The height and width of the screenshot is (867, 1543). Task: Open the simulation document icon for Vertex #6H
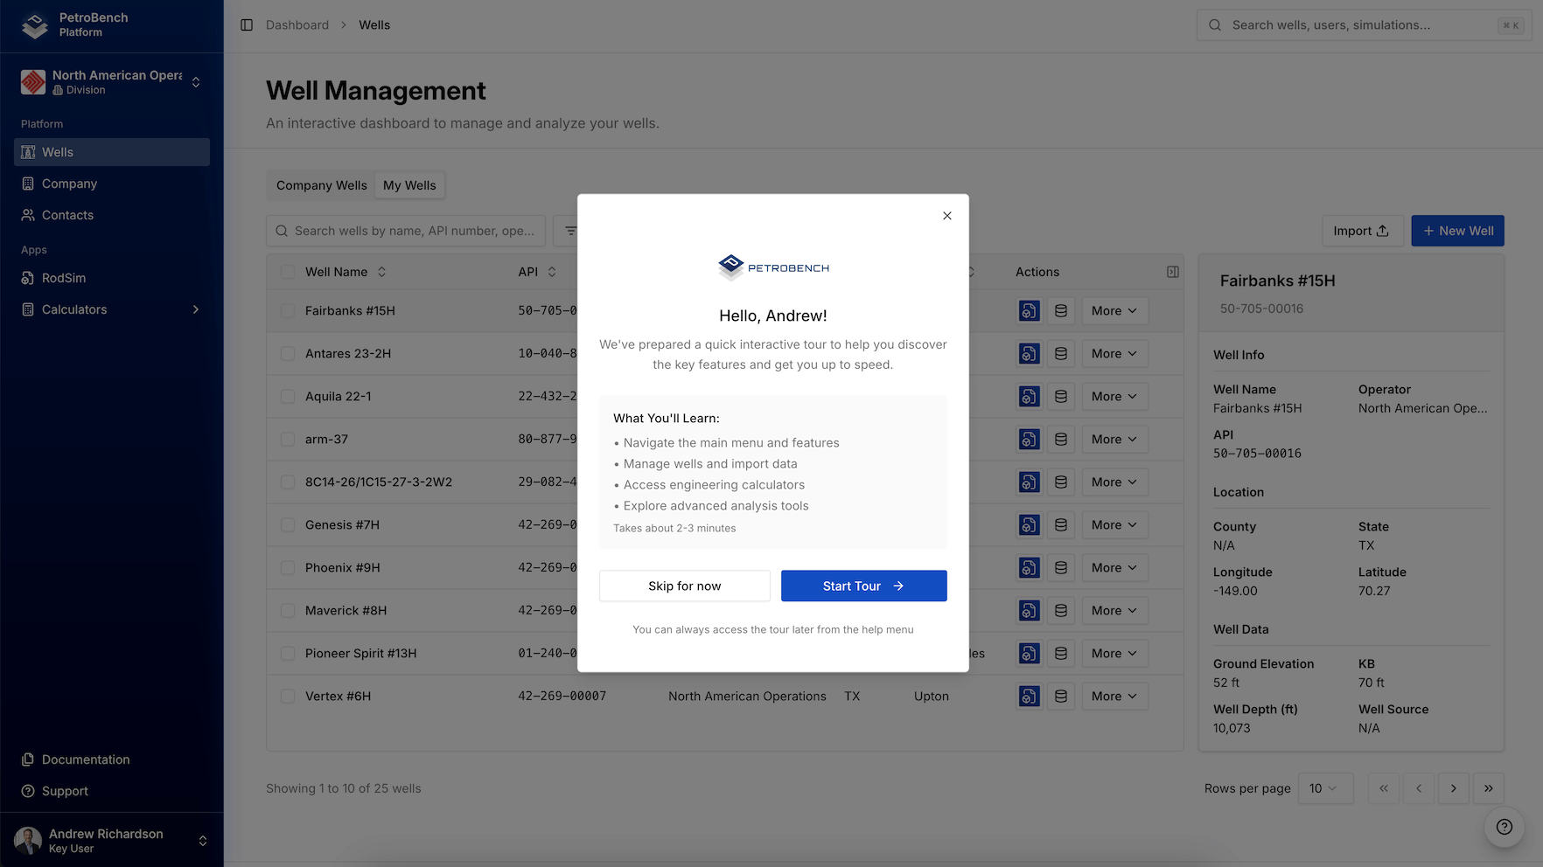pos(1030,696)
